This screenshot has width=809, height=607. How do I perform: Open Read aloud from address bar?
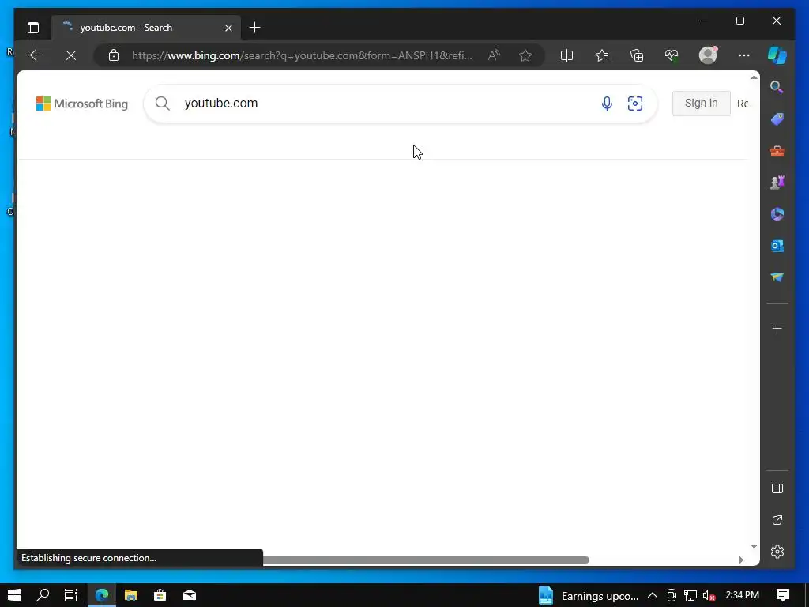point(494,55)
